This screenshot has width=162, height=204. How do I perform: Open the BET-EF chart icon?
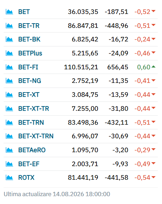(9, 164)
